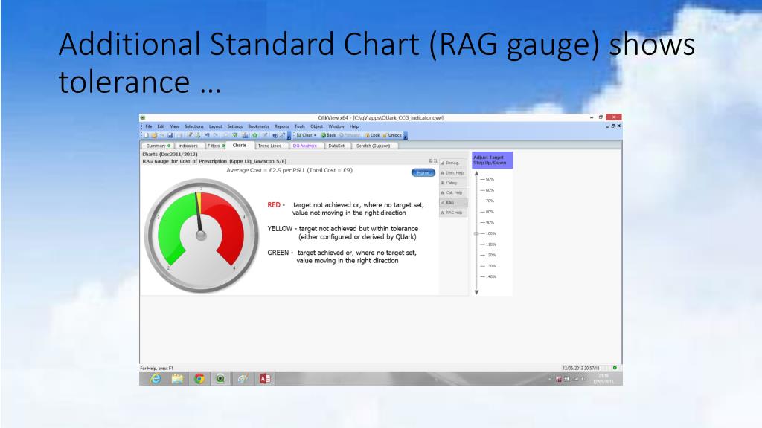Open the Settings menu

(234, 126)
